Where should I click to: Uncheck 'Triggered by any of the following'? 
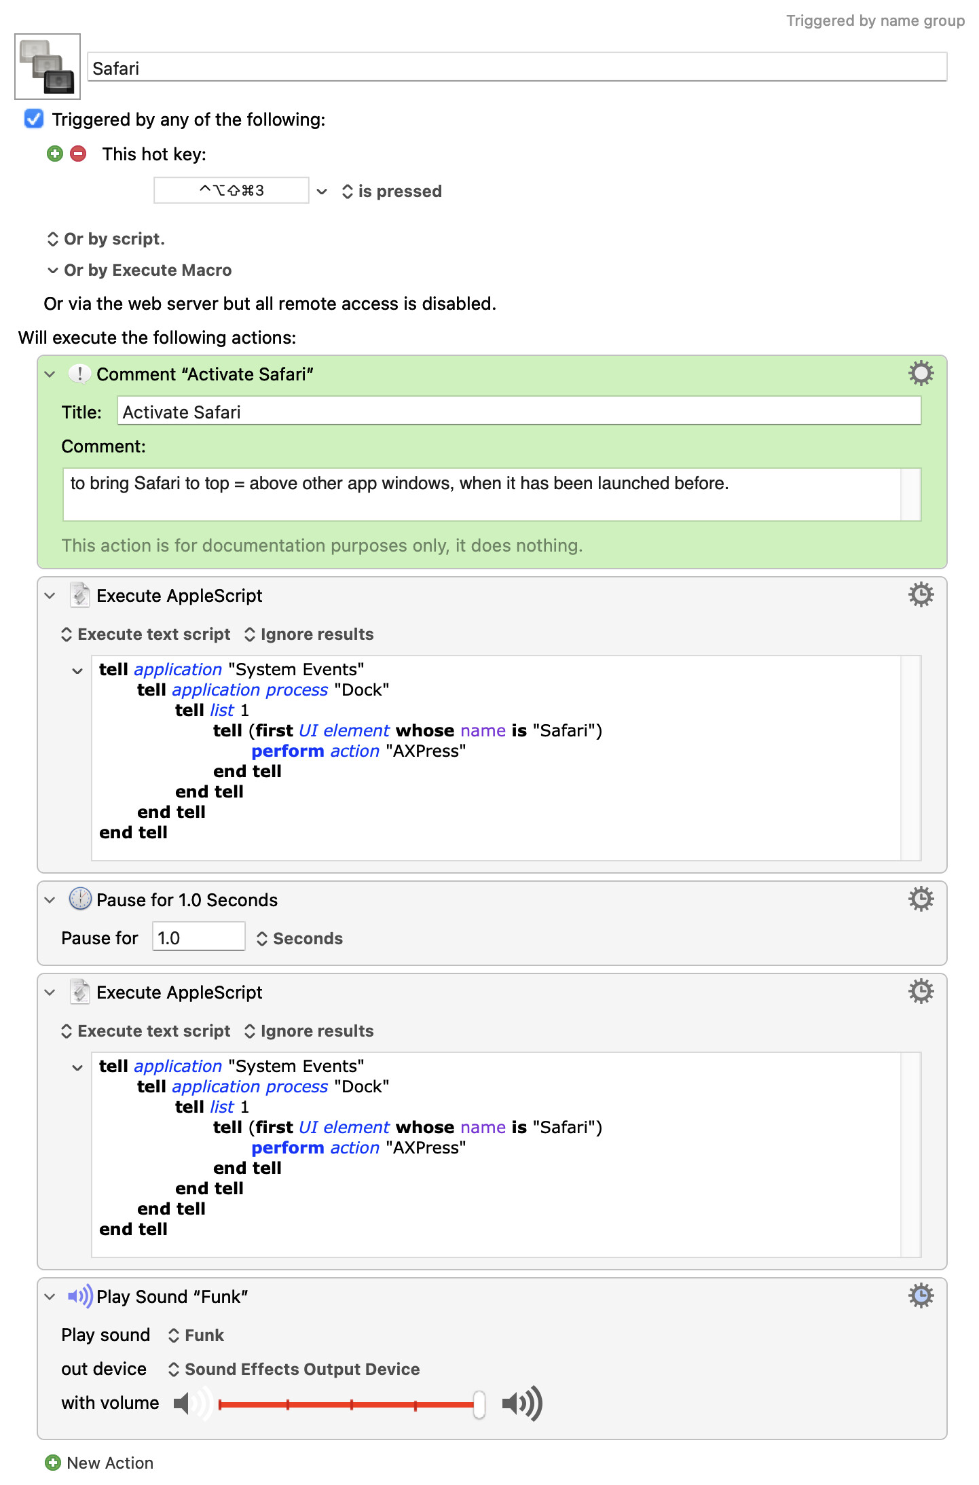34,119
